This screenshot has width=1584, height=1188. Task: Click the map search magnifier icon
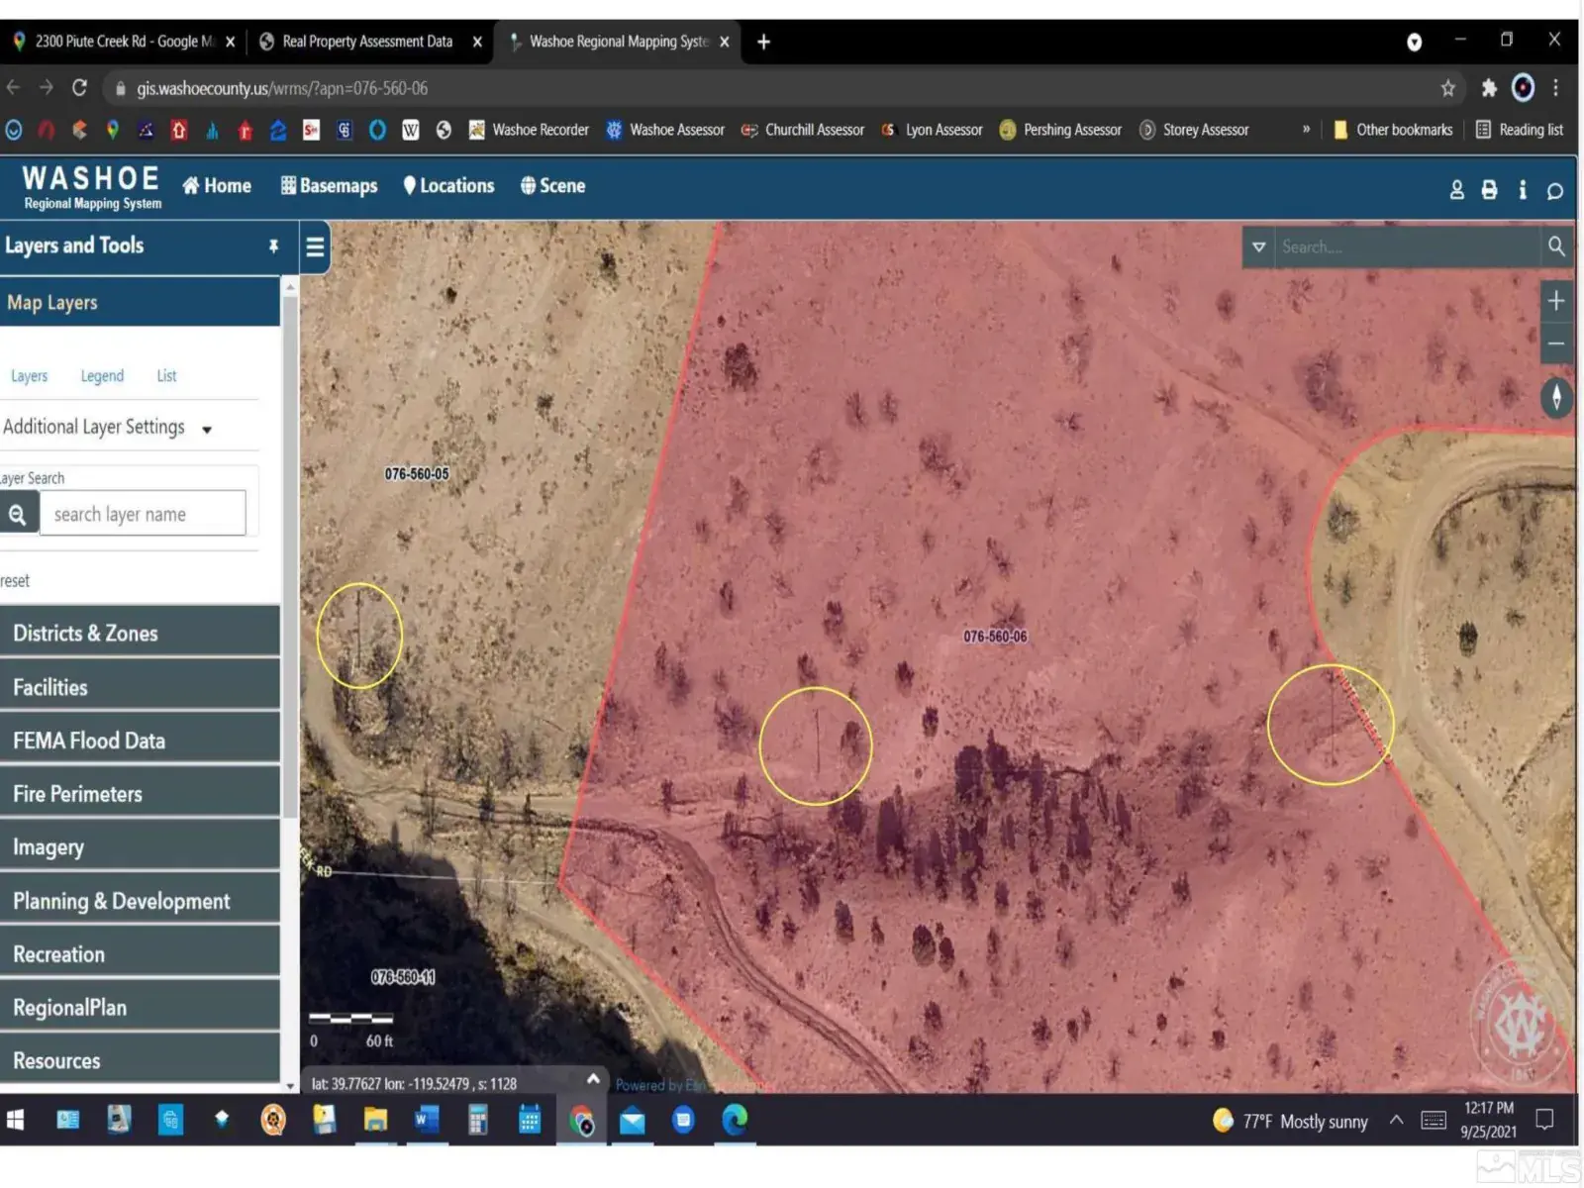1556,247
